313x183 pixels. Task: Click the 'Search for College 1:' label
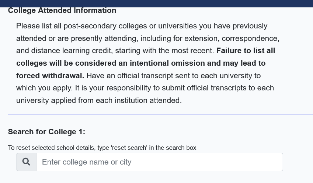pos(46,132)
